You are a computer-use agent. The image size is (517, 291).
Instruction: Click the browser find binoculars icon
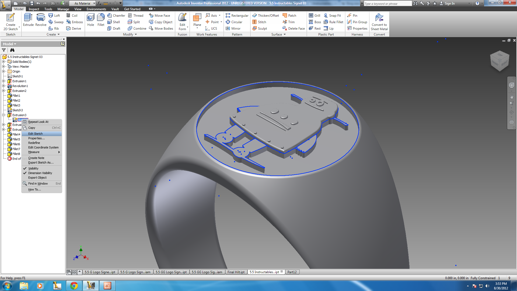12,50
